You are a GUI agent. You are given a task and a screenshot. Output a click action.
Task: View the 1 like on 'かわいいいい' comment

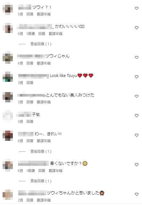tap(30, 34)
